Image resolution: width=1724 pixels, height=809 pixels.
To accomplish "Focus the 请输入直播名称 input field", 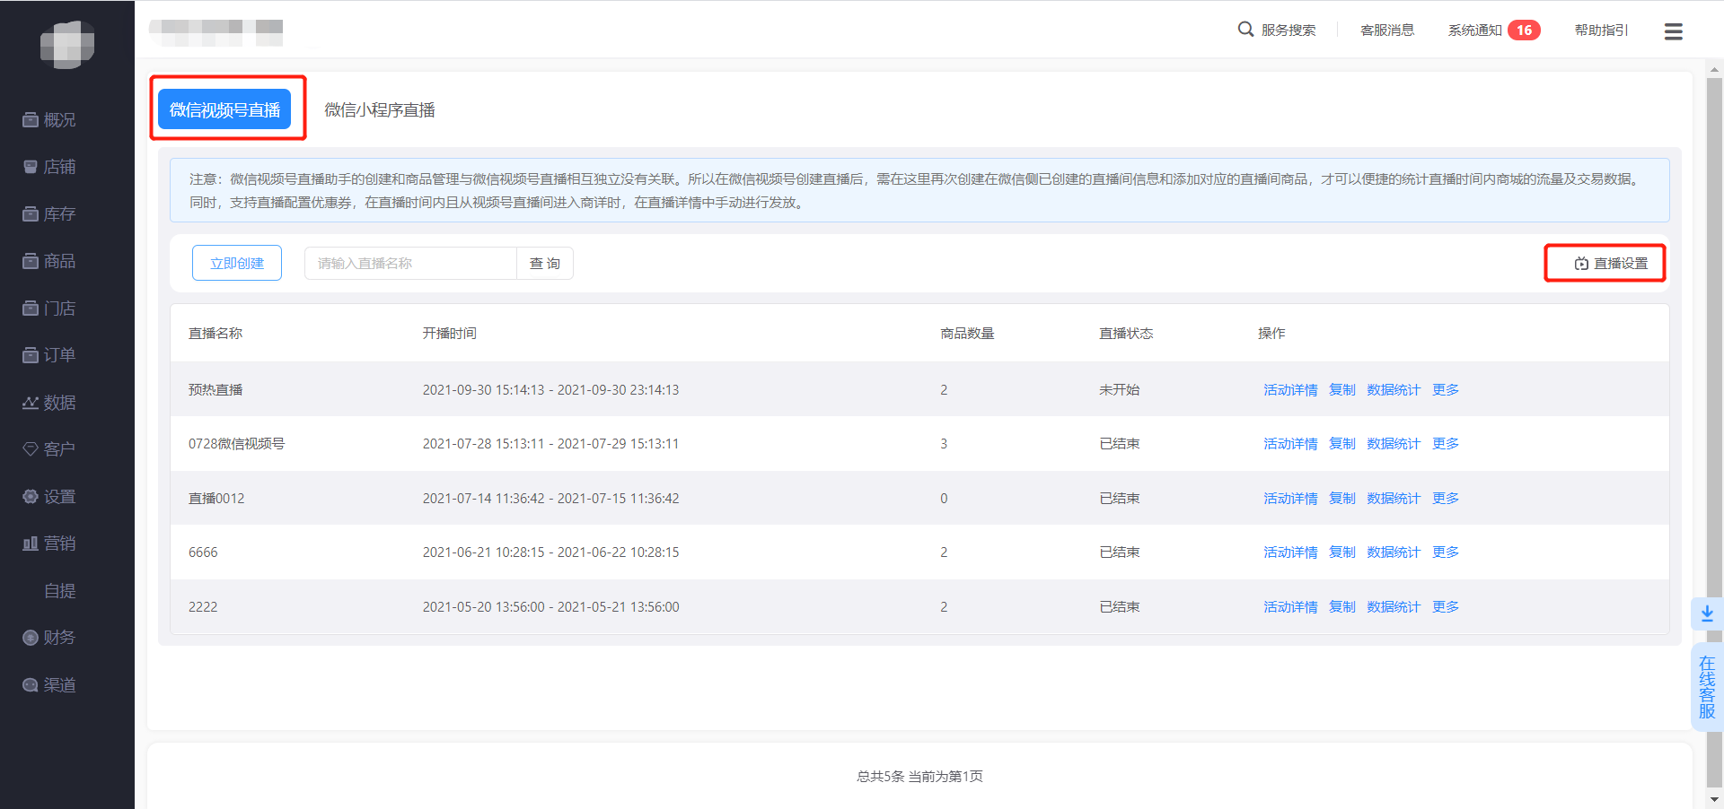I will (410, 263).
